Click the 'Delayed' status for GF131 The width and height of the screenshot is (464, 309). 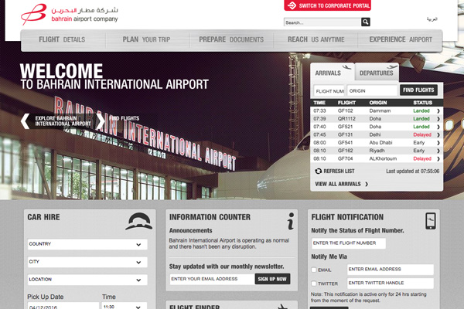422,134
